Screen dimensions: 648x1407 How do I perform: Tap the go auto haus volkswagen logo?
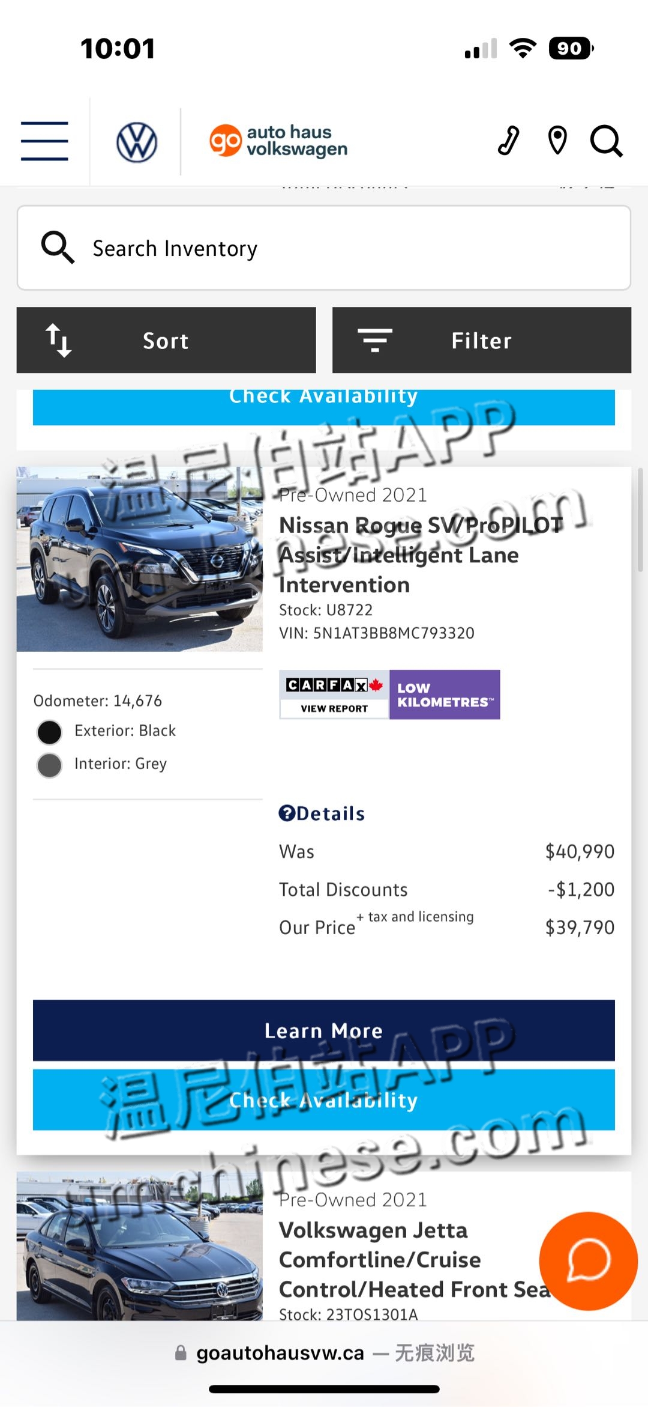coord(278,141)
